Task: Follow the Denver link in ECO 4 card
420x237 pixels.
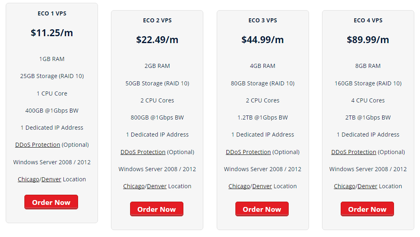Action: [367, 186]
